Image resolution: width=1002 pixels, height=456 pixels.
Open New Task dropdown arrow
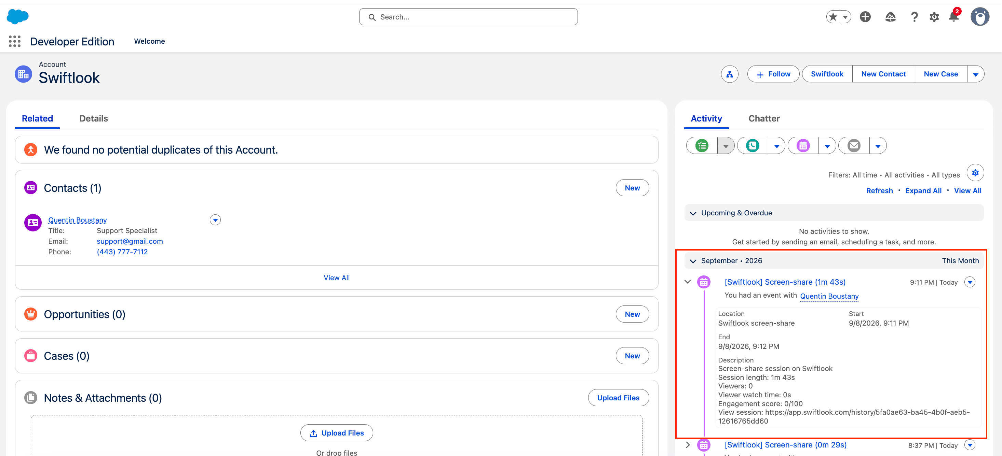click(726, 146)
